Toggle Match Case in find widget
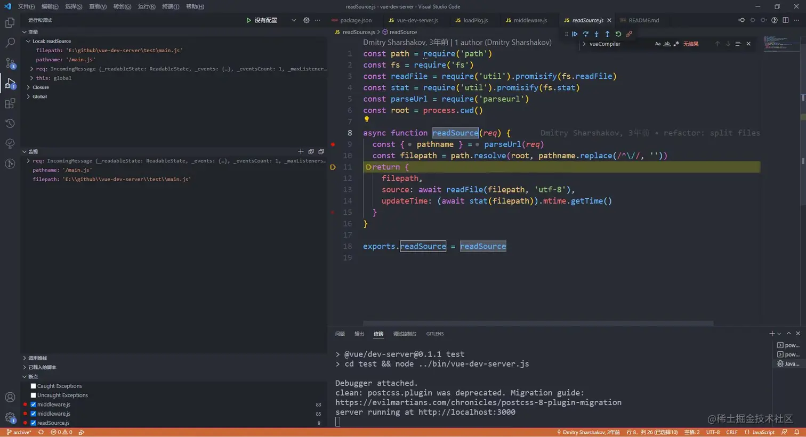The width and height of the screenshot is (806, 437). click(x=657, y=44)
